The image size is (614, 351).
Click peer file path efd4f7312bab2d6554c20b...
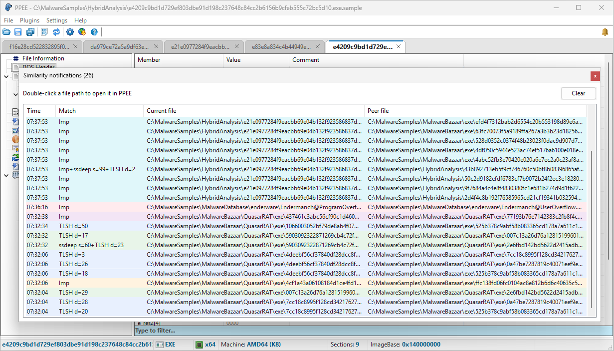click(x=475, y=122)
